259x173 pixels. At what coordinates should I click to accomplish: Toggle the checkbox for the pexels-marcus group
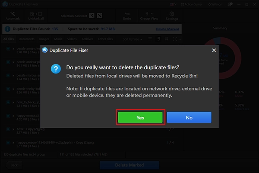tap(8, 76)
